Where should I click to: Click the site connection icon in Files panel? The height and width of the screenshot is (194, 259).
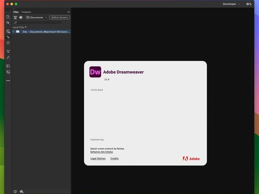15,17
